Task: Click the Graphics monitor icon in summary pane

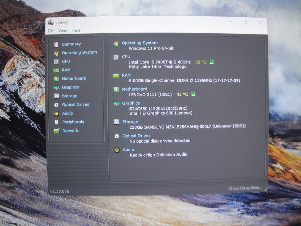Action: pyautogui.click(x=116, y=104)
